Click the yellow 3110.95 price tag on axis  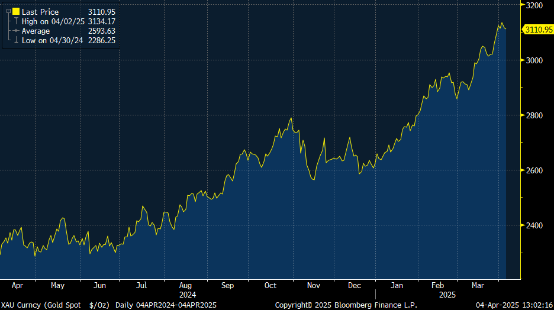(538, 29)
